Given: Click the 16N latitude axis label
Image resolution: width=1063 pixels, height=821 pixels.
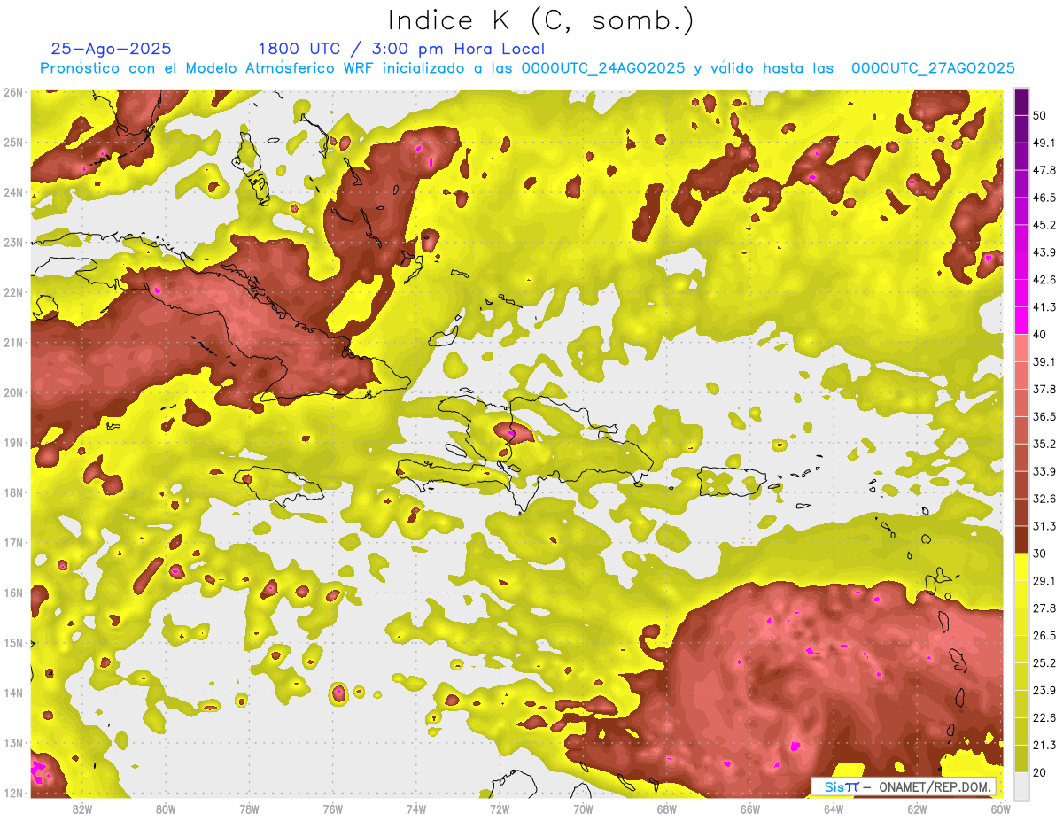Looking at the screenshot, I should 13,593.
